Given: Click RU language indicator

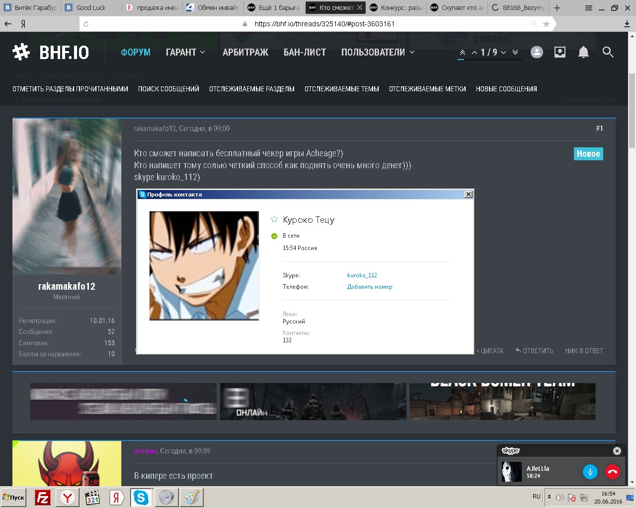Looking at the screenshot, I should [x=537, y=497].
